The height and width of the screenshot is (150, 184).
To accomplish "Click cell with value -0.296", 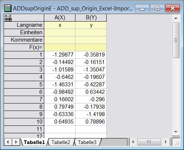I will [91, 99].
